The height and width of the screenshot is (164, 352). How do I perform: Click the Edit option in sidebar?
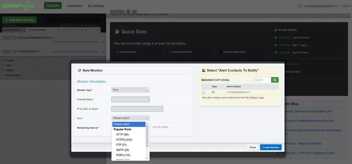point(9,65)
